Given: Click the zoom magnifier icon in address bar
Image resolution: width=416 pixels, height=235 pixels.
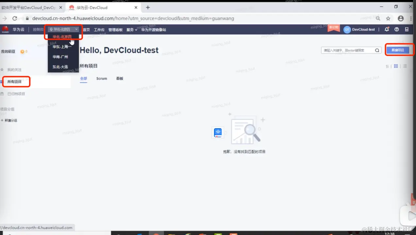Looking at the screenshot, I should click(x=378, y=19).
